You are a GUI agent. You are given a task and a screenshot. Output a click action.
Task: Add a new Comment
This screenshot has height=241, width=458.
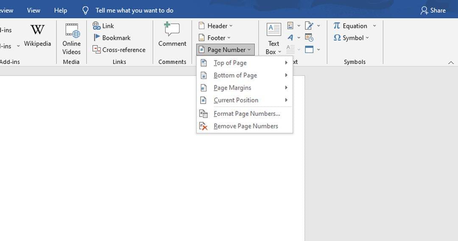tap(172, 35)
